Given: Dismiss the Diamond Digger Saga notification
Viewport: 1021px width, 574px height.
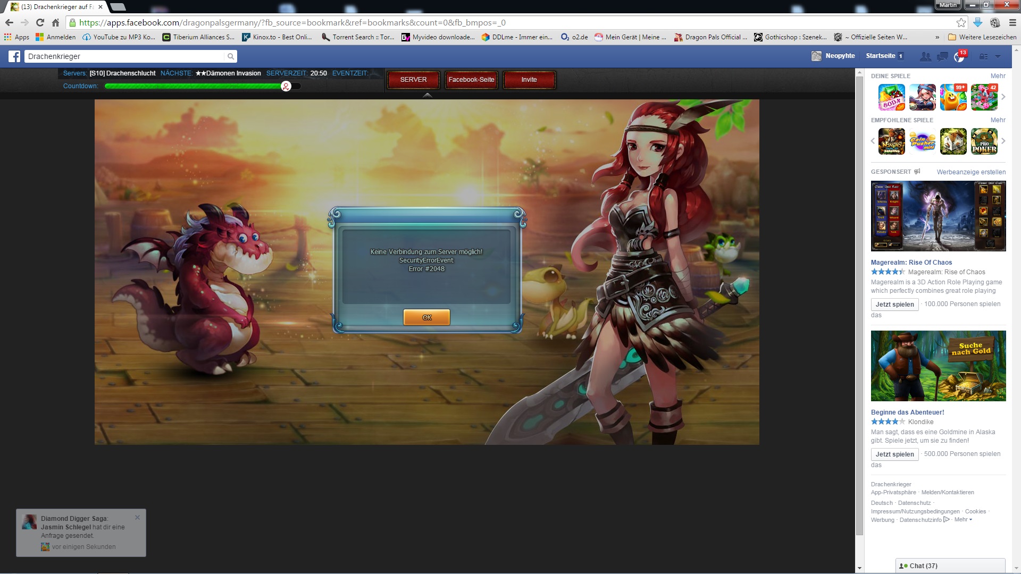Looking at the screenshot, I should (x=137, y=517).
